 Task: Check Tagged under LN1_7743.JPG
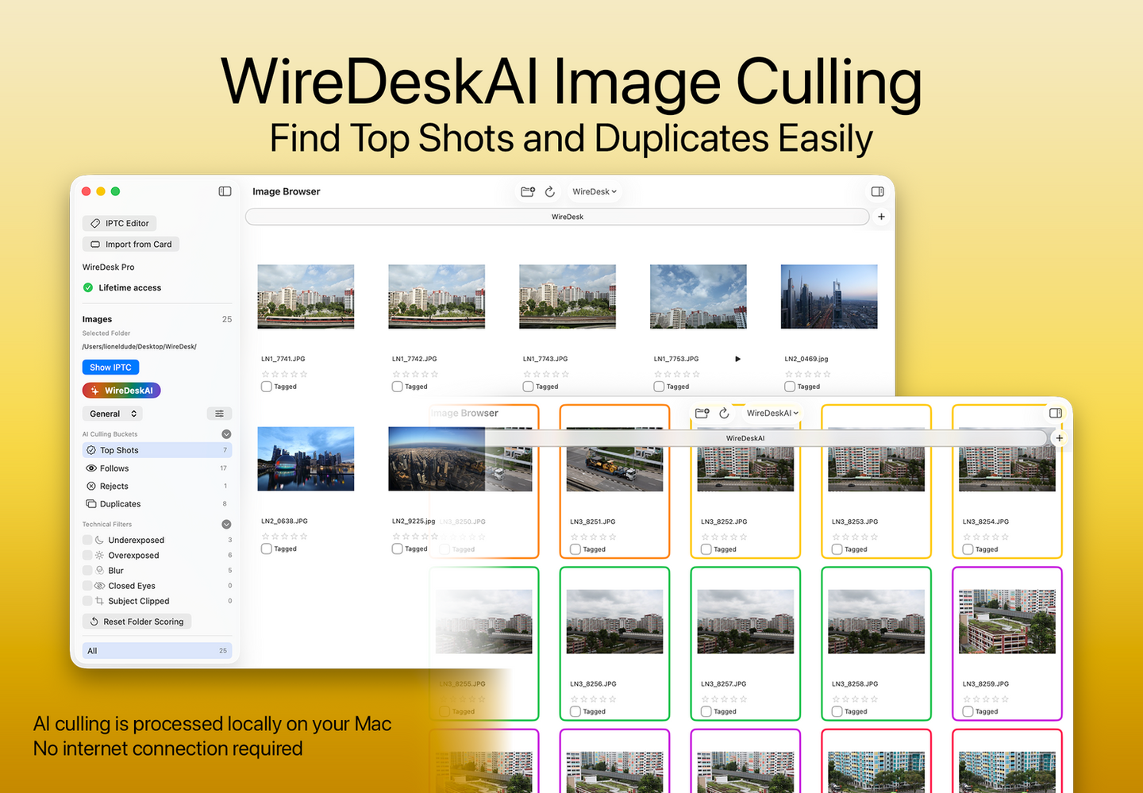[x=528, y=387]
